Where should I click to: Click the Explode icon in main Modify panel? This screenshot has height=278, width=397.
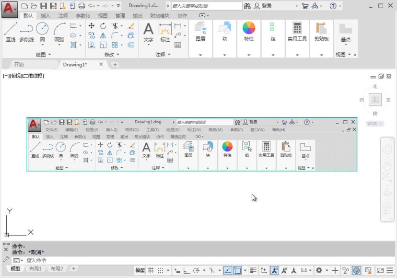tap(131, 35)
